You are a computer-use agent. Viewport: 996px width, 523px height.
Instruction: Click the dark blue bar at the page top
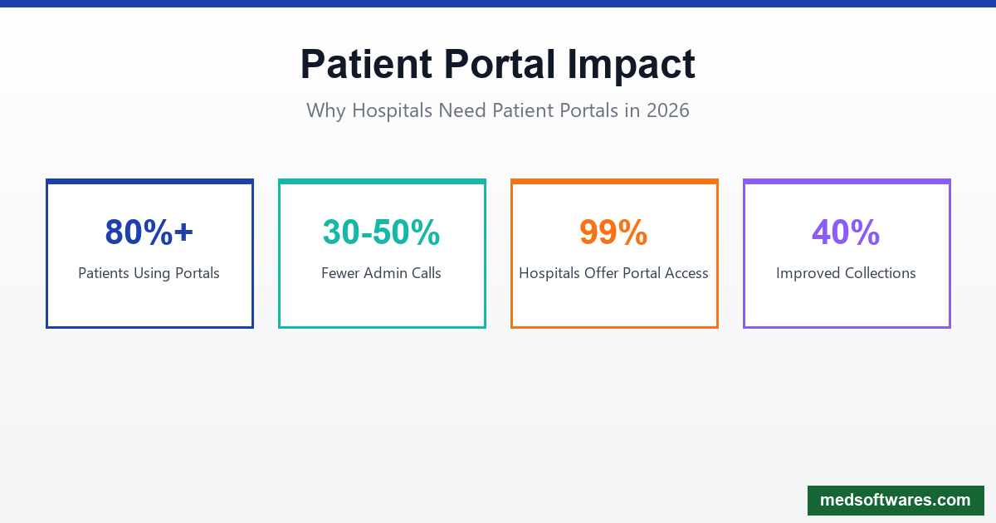point(498,3)
